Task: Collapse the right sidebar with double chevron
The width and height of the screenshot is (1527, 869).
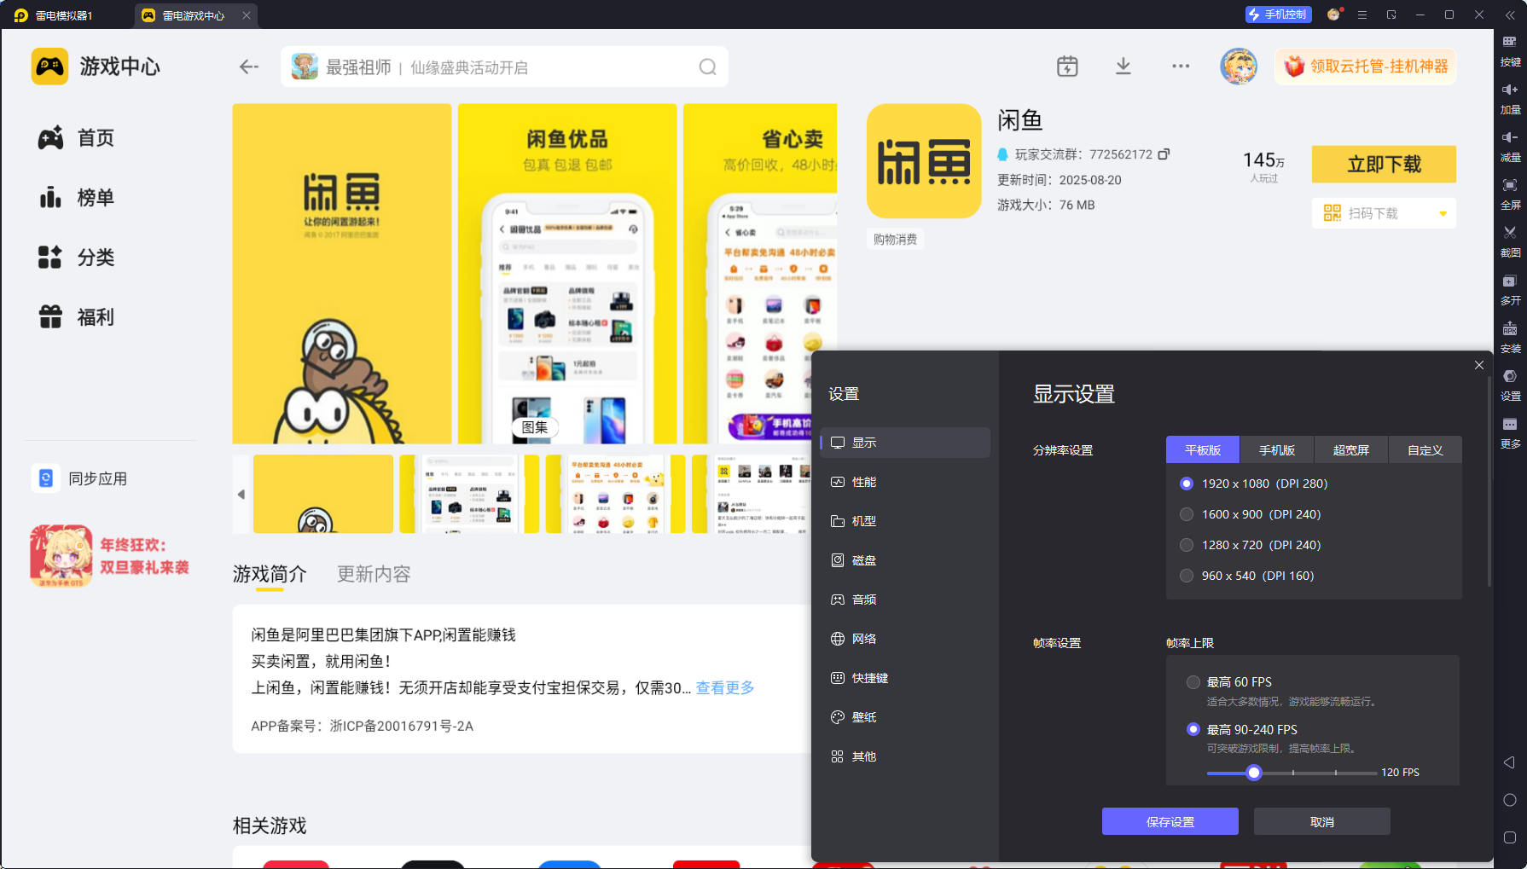Action: tap(1509, 15)
